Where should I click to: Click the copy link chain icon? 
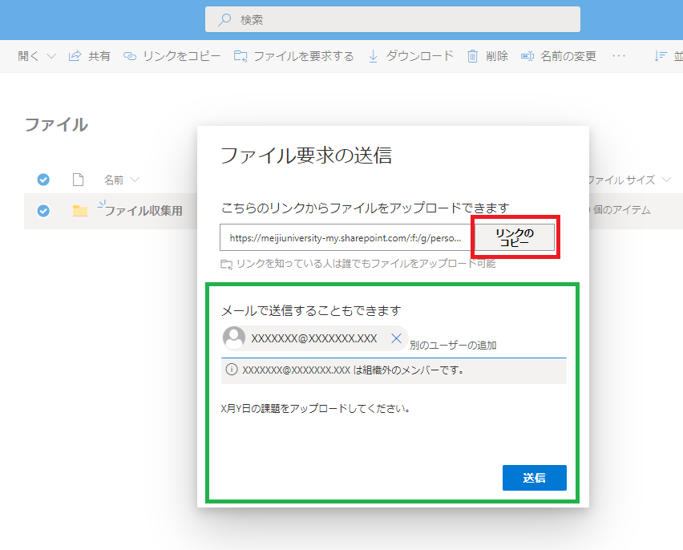130,56
